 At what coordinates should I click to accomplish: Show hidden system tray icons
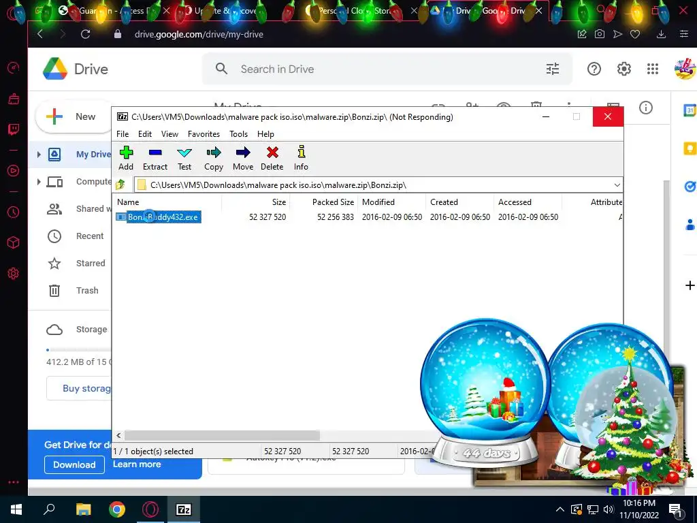pyautogui.click(x=560, y=509)
